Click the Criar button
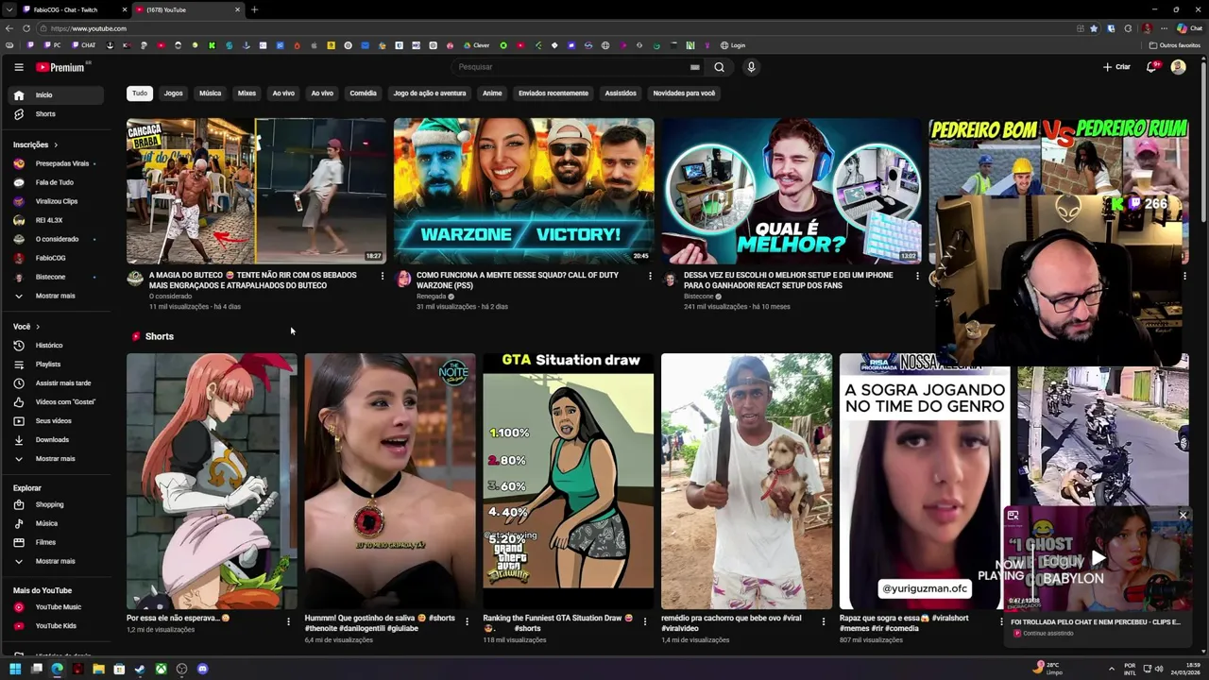The height and width of the screenshot is (680, 1209). pyautogui.click(x=1116, y=67)
